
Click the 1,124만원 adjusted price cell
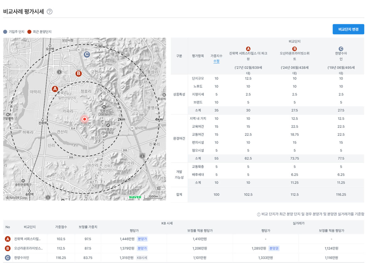coord(332,248)
